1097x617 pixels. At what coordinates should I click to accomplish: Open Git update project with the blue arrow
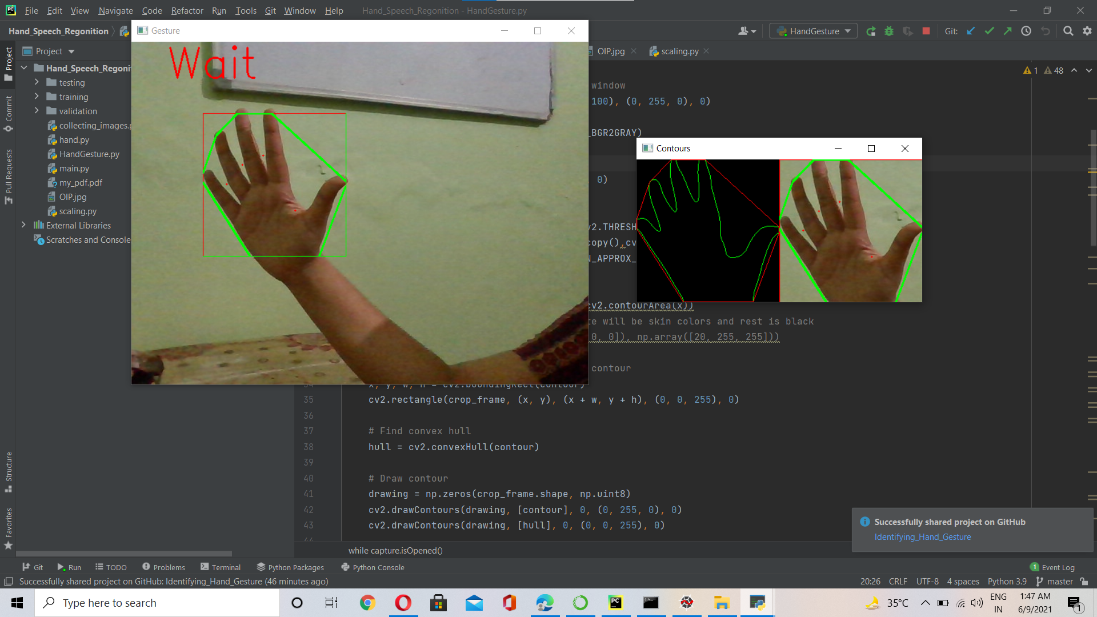click(971, 31)
